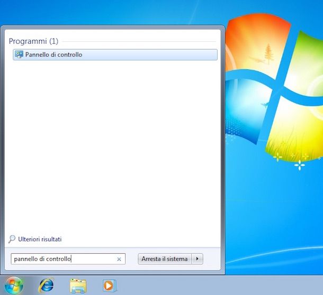
Task: Click the Windows Start orb
Action: (x=14, y=285)
